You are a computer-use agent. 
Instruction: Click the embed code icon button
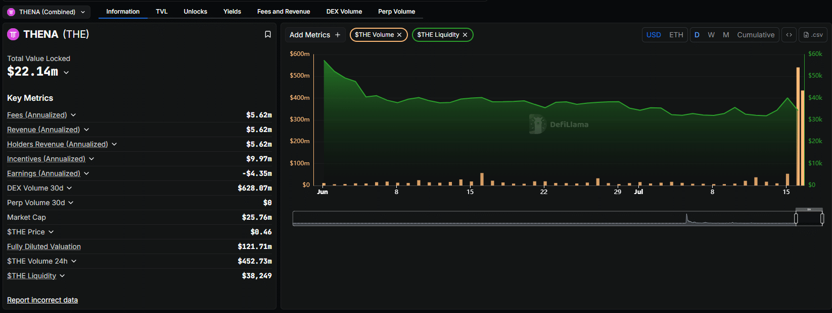point(789,35)
